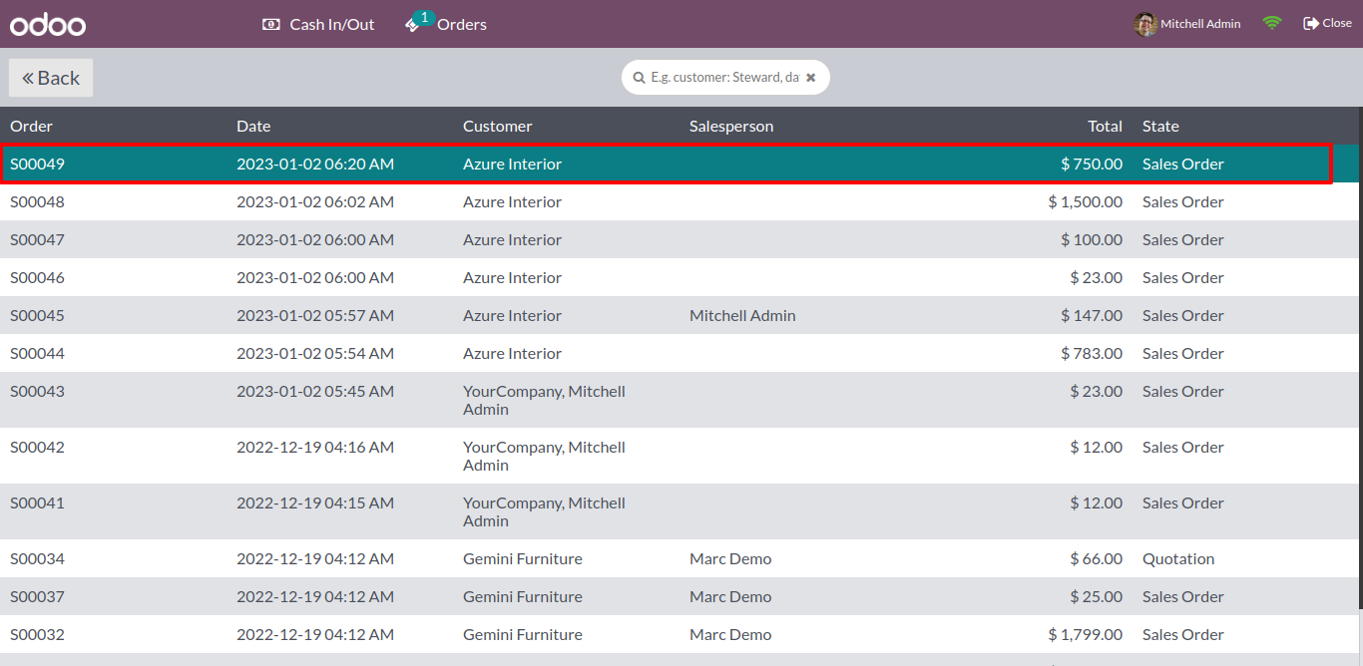The image size is (1363, 666).
Task: Clear the search box with X
Action: click(811, 77)
